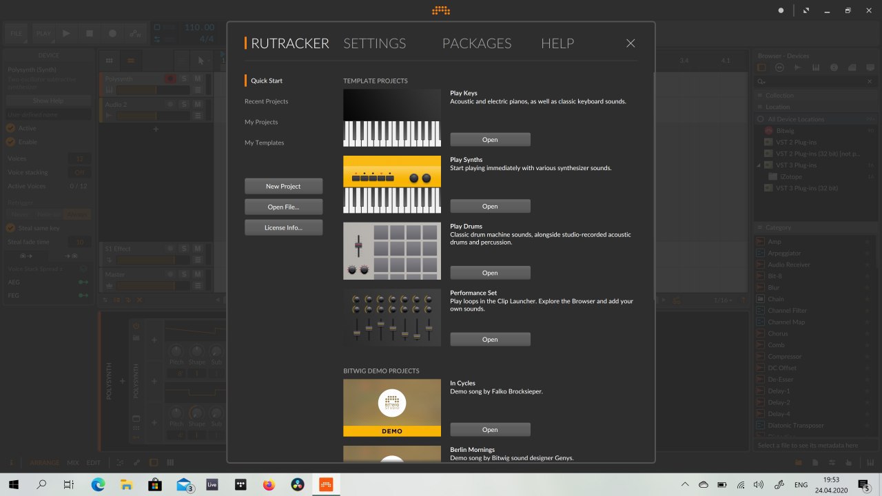
Task: Open the Presets browser tab icon
Action: (x=779, y=68)
